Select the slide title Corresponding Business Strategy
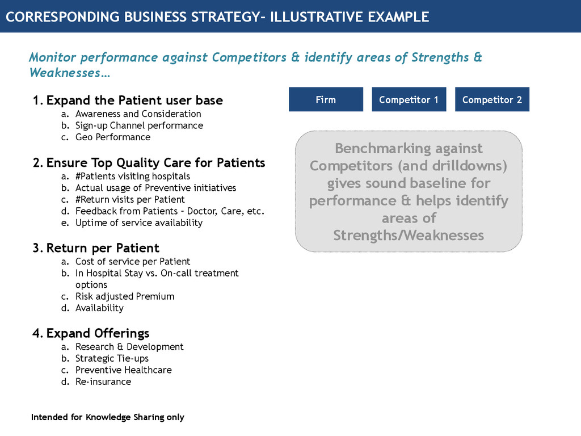Viewport: 581px width, 436px height. coord(217,17)
